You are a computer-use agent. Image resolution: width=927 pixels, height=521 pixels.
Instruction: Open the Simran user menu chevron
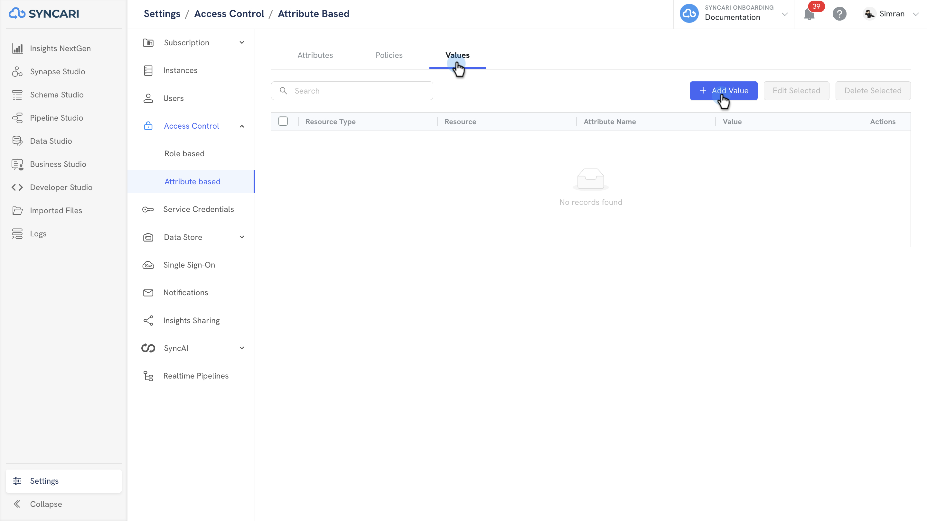(916, 14)
